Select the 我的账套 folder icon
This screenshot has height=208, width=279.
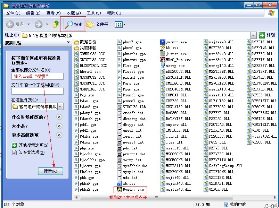[x=76, y=48]
